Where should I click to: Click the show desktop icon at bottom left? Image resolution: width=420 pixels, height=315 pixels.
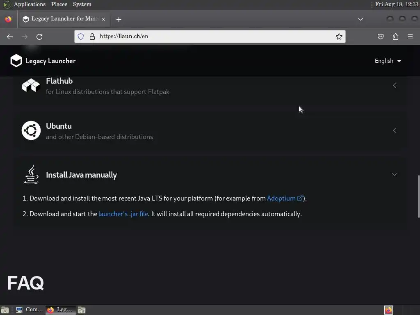(5, 310)
